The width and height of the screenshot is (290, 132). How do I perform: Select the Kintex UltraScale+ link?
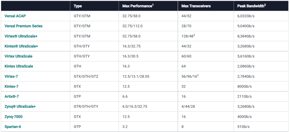(21, 46)
